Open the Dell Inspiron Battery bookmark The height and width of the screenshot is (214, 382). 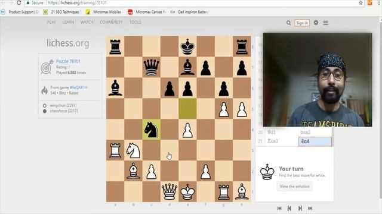click(189, 12)
